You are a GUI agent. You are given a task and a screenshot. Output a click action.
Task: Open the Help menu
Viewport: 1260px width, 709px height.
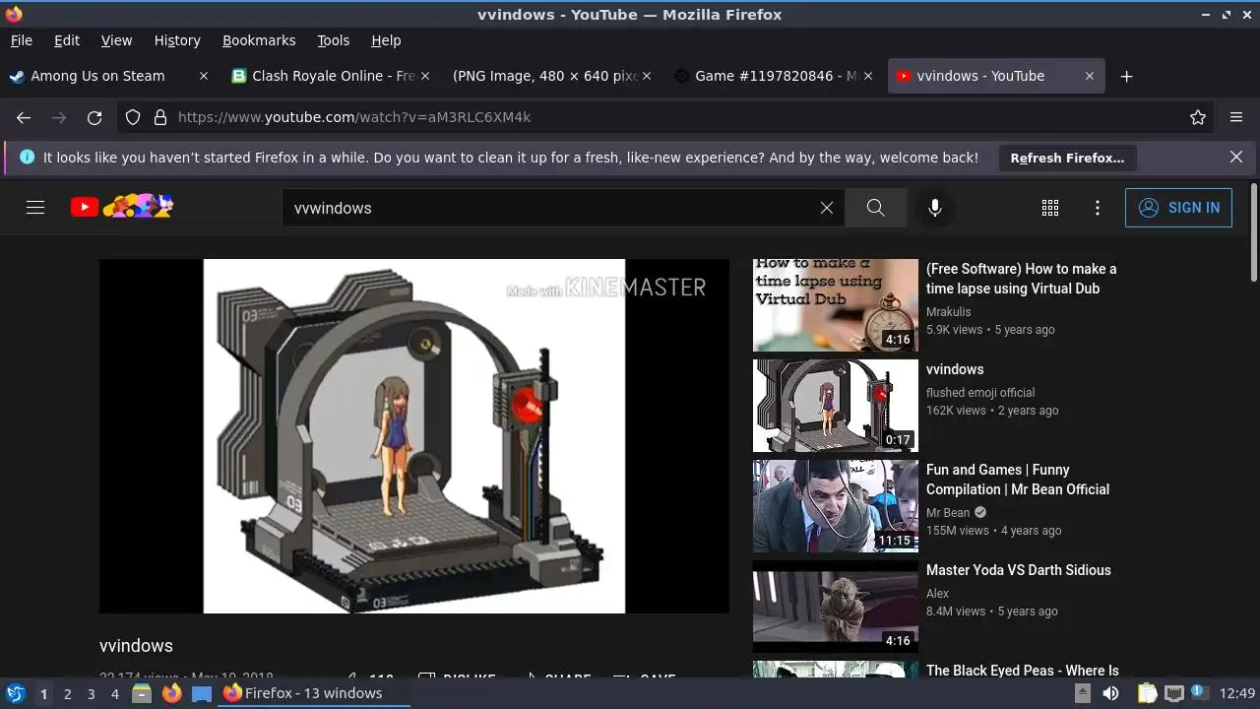tap(386, 40)
